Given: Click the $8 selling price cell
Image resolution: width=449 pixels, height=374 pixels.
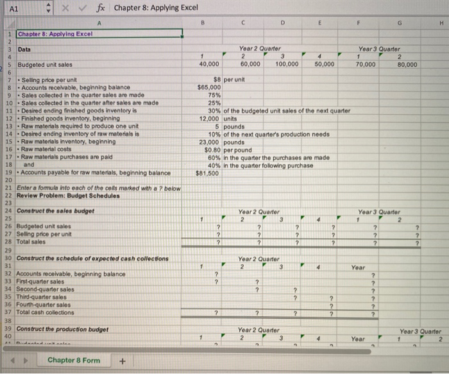Looking at the screenshot, I should pos(202,80).
